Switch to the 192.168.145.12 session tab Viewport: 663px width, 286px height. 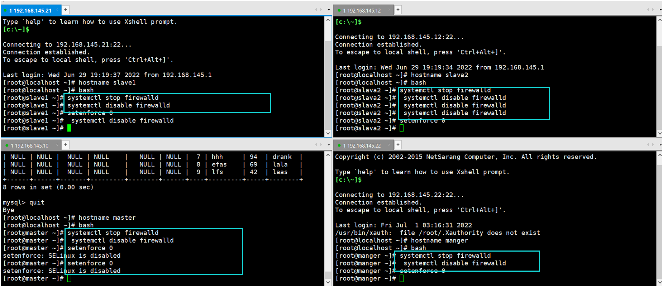point(363,10)
